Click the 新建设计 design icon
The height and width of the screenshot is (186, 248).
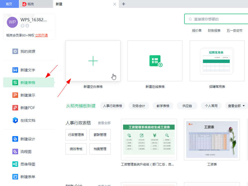(15, 139)
